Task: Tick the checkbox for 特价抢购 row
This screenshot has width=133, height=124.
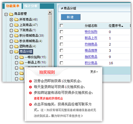Action: pos(61,32)
